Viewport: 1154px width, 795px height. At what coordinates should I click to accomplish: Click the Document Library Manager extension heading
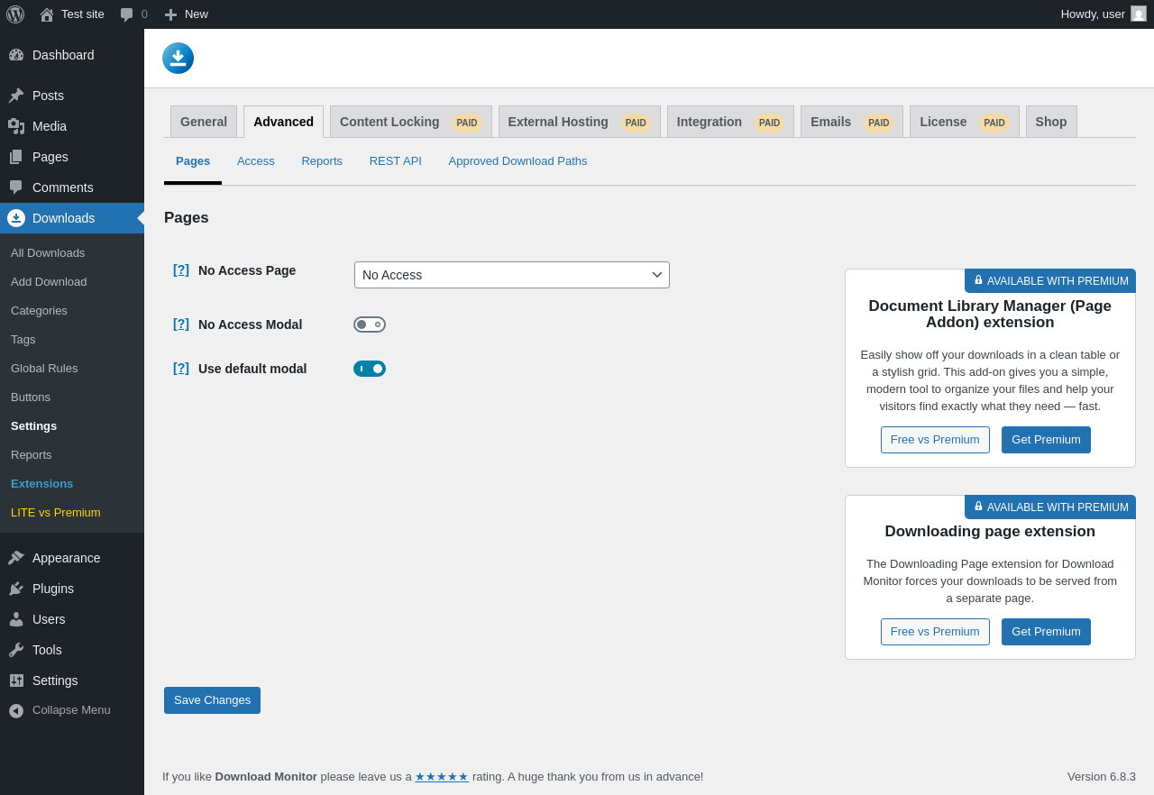pos(990,315)
